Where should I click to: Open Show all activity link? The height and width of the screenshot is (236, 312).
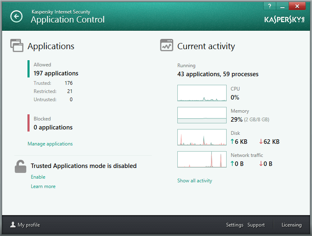195,181
